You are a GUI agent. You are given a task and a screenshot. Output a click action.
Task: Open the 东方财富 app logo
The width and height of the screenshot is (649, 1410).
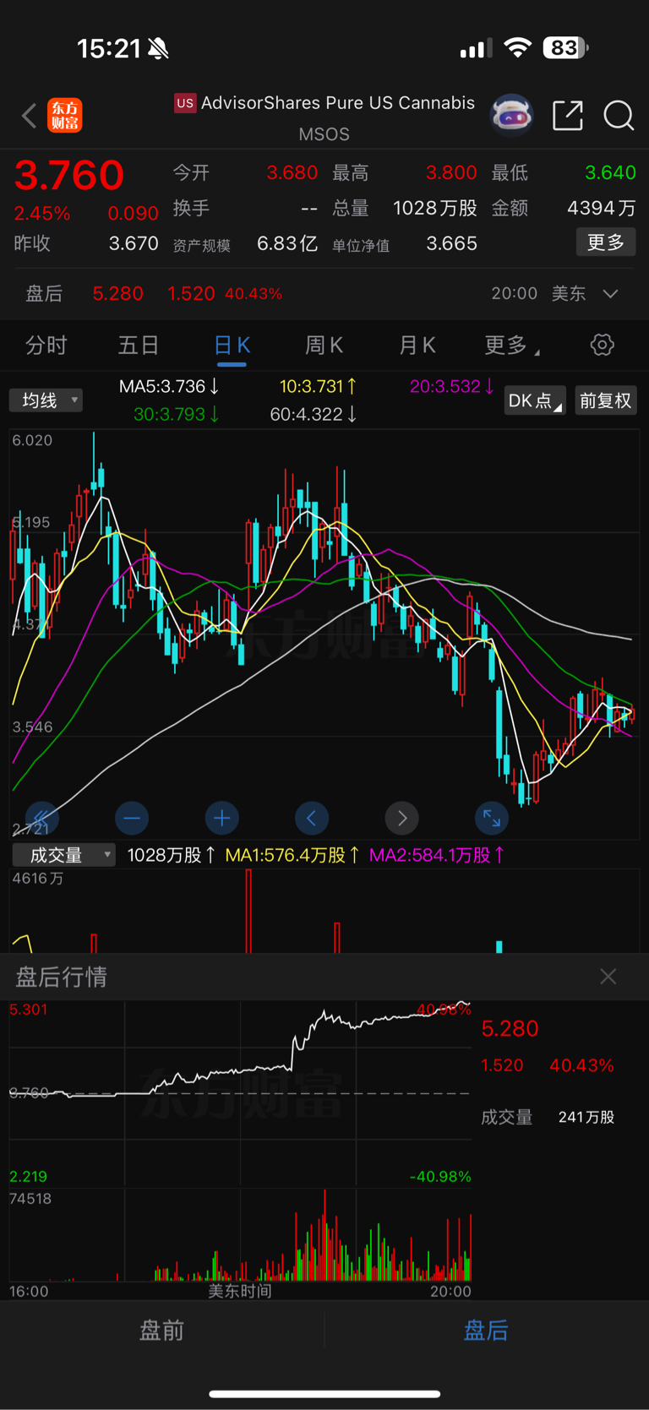pyautogui.click(x=65, y=116)
